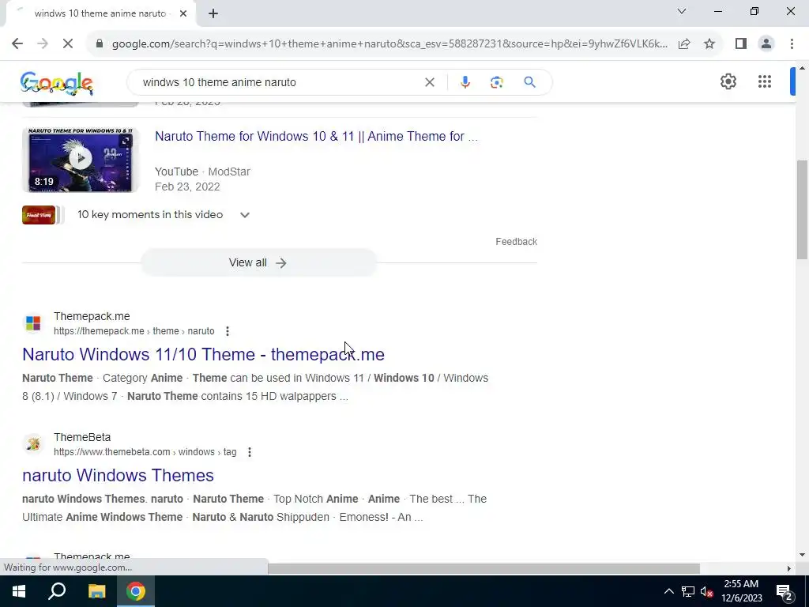Open the ThemeBeta site favicon

(x=33, y=444)
